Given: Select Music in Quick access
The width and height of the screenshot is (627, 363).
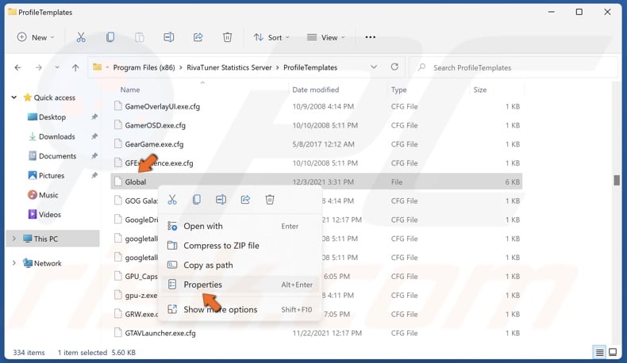Looking at the screenshot, I should click(48, 195).
